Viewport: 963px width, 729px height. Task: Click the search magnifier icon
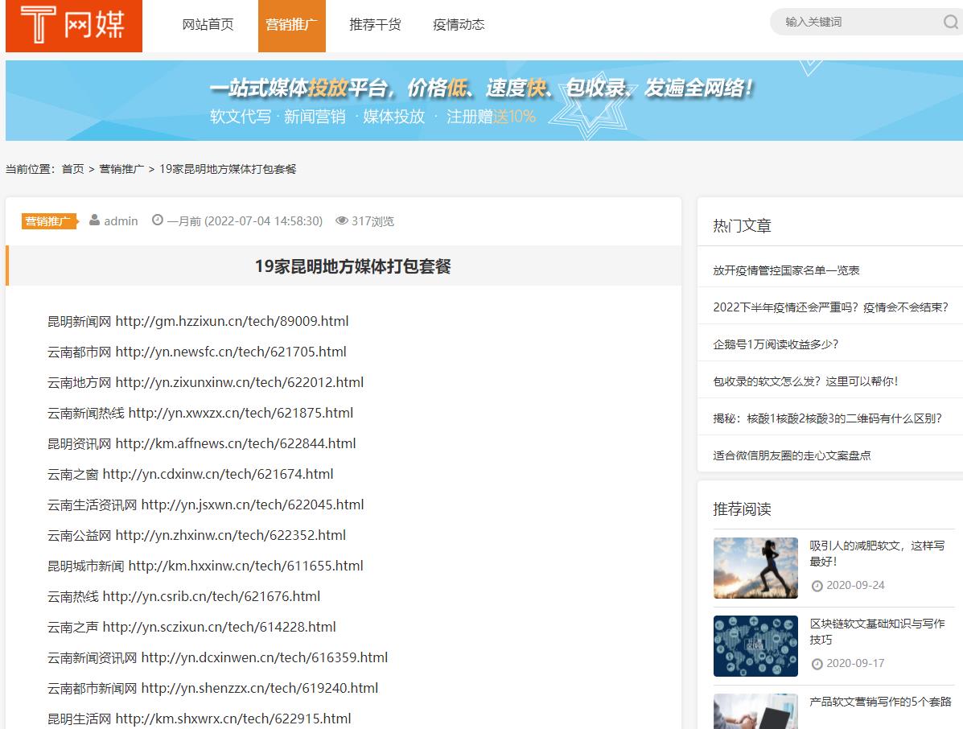pos(951,22)
